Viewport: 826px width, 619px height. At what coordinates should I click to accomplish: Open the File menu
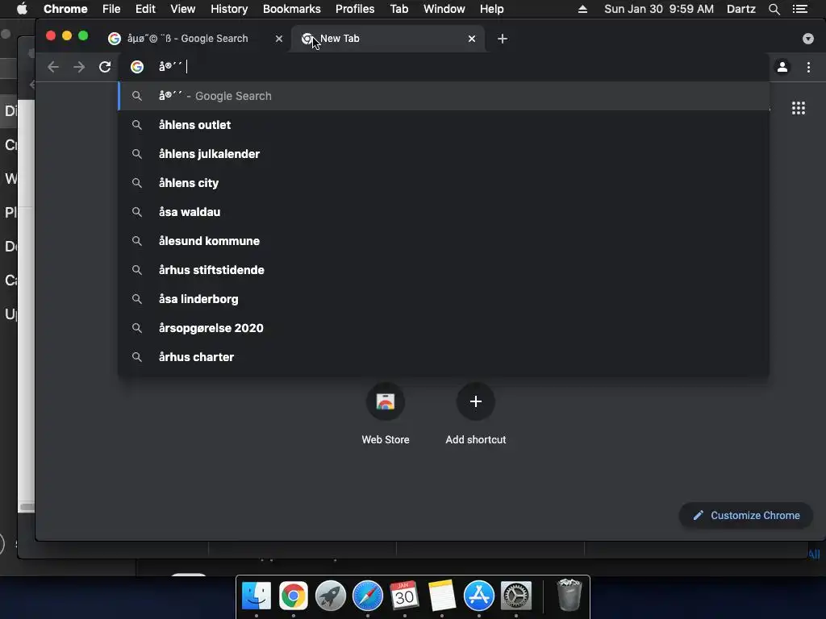(111, 9)
